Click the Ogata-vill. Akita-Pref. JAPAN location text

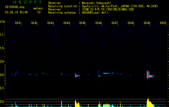point(120,6)
